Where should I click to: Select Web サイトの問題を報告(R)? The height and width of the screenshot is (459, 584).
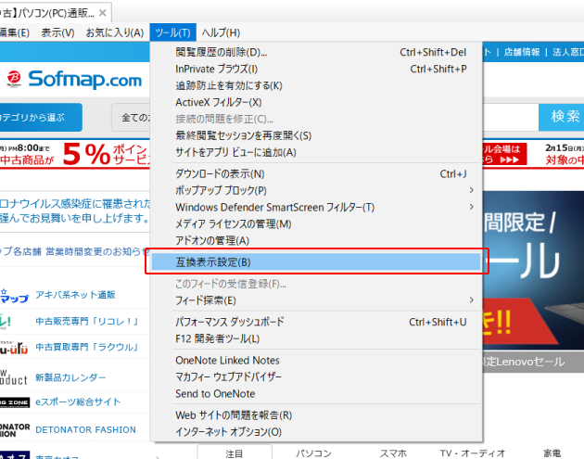(x=316, y=415)
